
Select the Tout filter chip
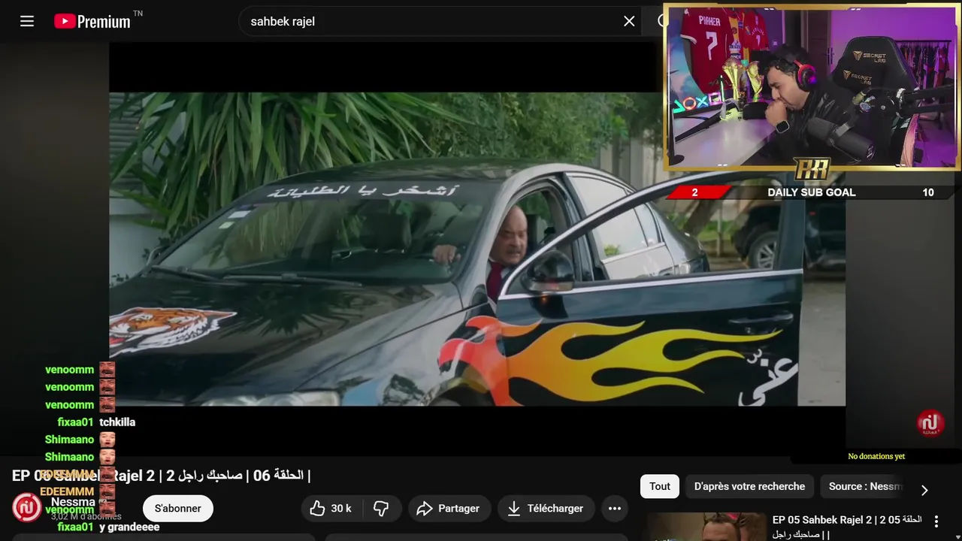click(x=660, y=486)
